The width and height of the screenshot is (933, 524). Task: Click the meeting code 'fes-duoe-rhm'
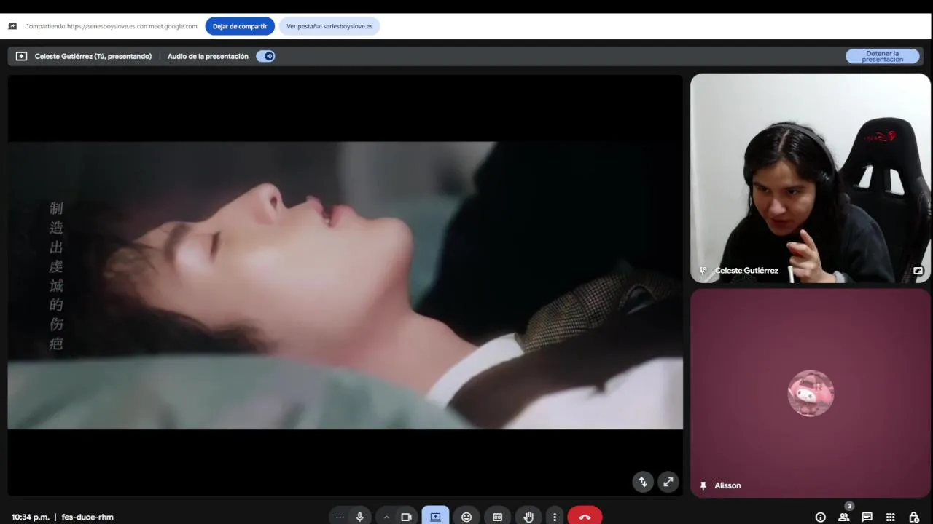click(x=87, y=517)
